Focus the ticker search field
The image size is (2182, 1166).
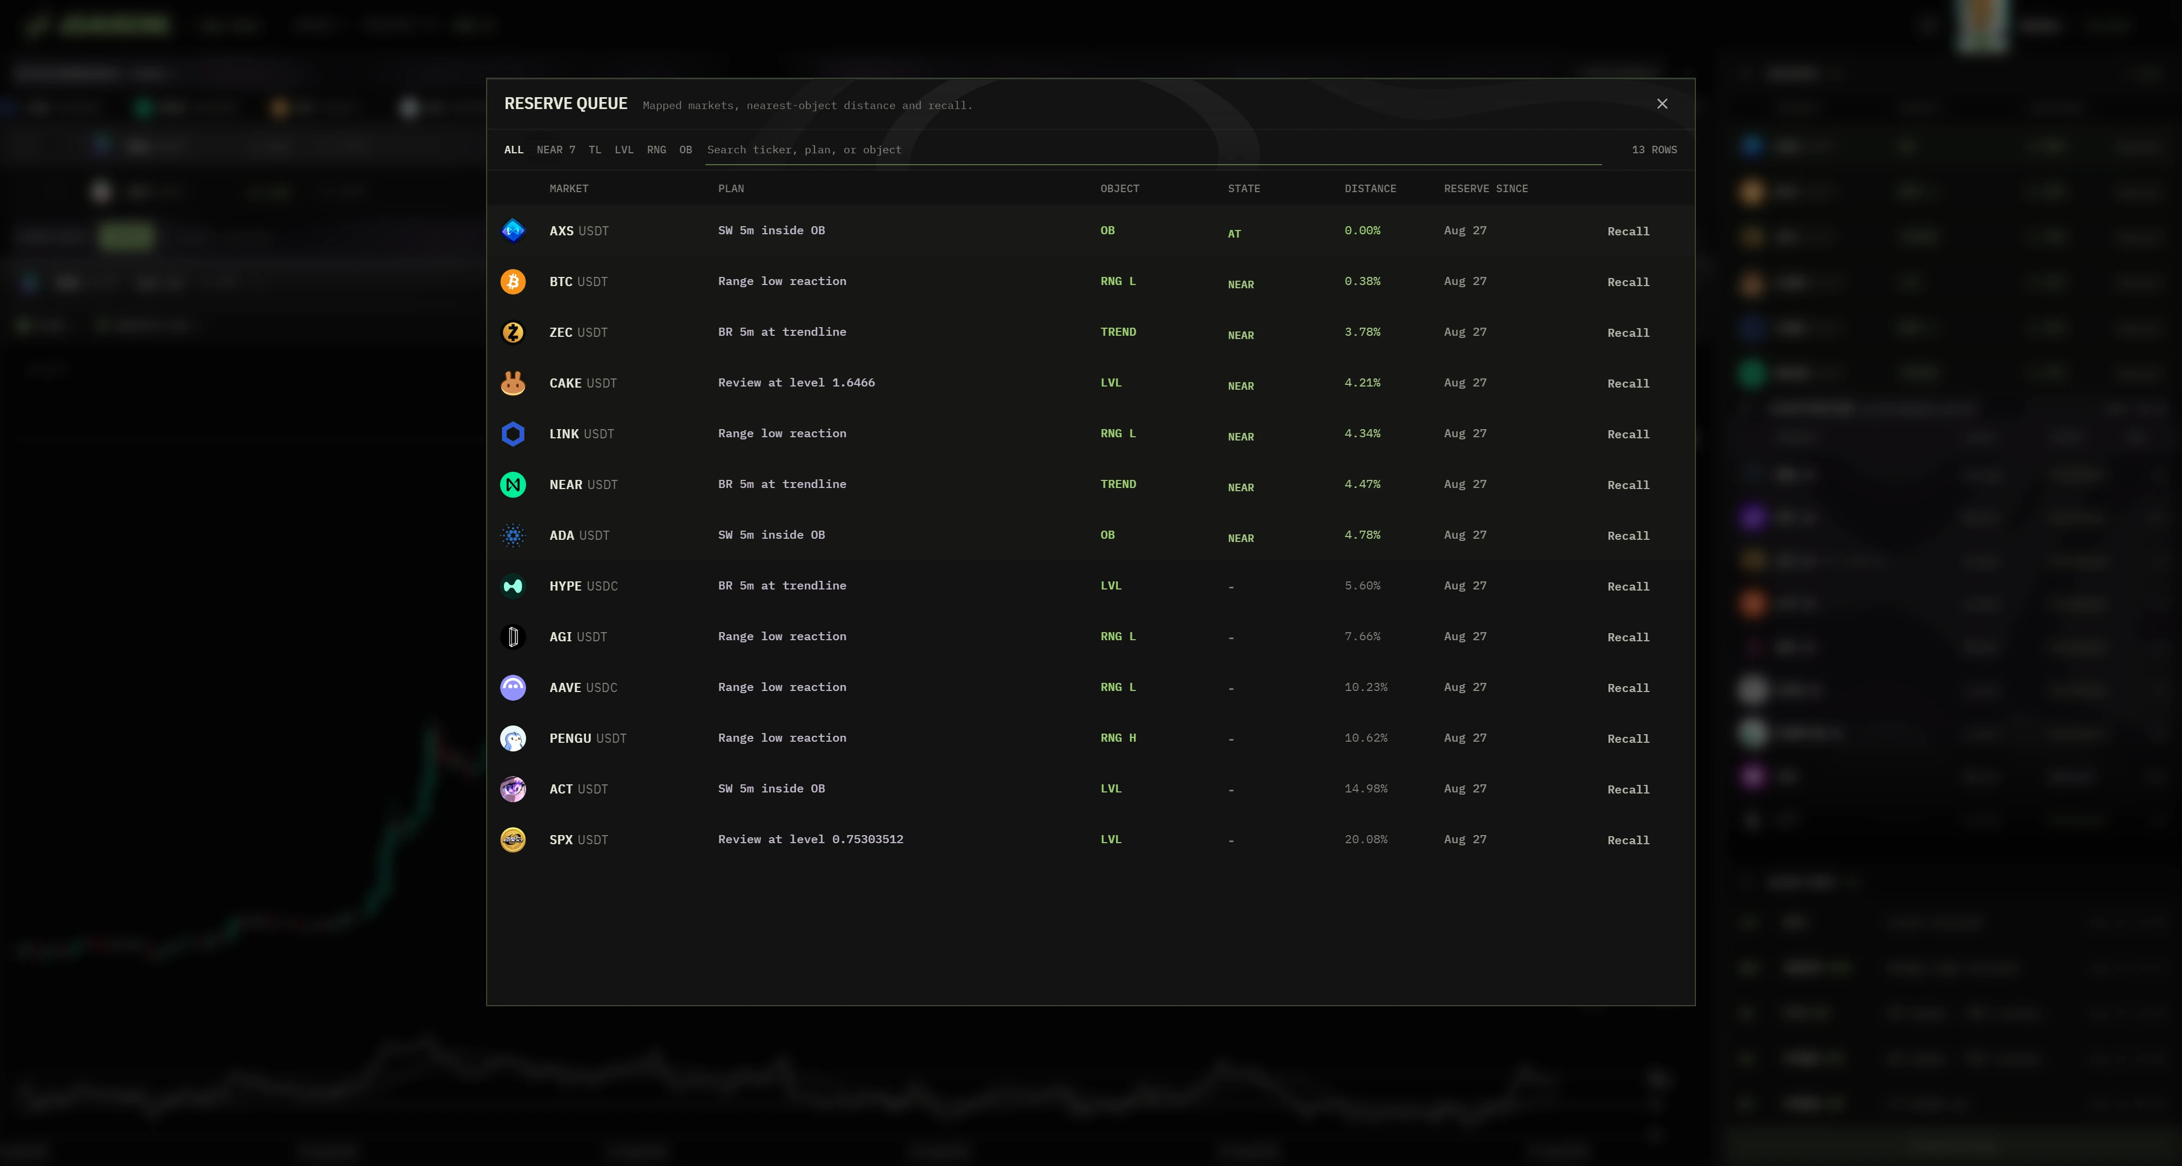tap(1153, 150)
